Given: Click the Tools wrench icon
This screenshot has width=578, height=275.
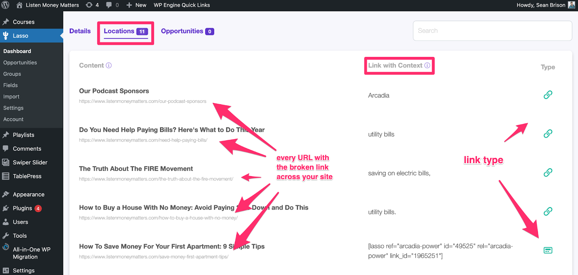Looking at the screenshot, I should (x=5, y=236).
